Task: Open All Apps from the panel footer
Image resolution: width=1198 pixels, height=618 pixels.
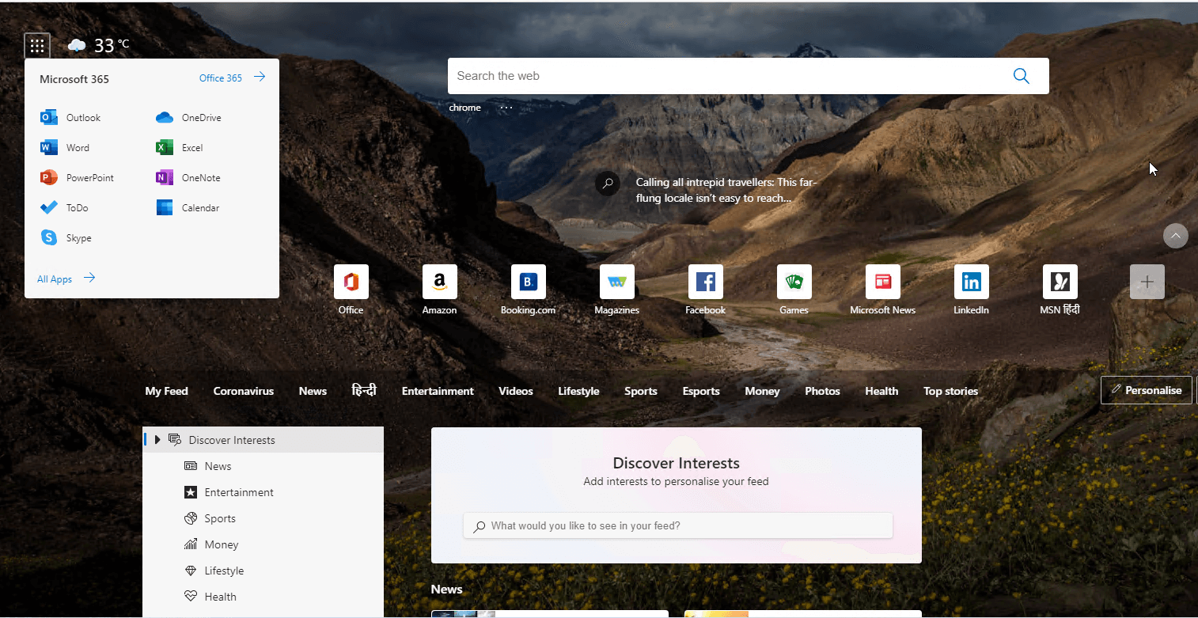Action: (54, 279)
